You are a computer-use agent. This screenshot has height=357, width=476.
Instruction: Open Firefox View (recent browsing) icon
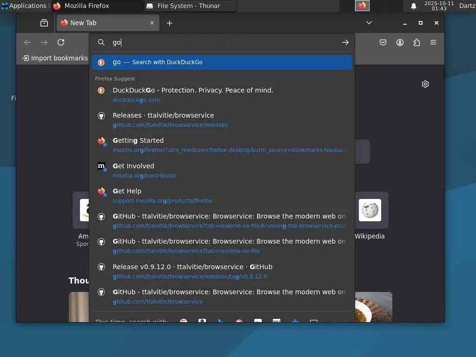click(x=44, y=23)
